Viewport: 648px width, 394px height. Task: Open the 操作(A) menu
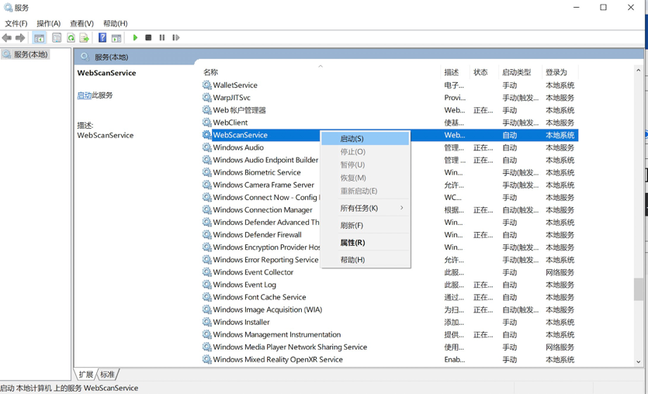point(48,23)
